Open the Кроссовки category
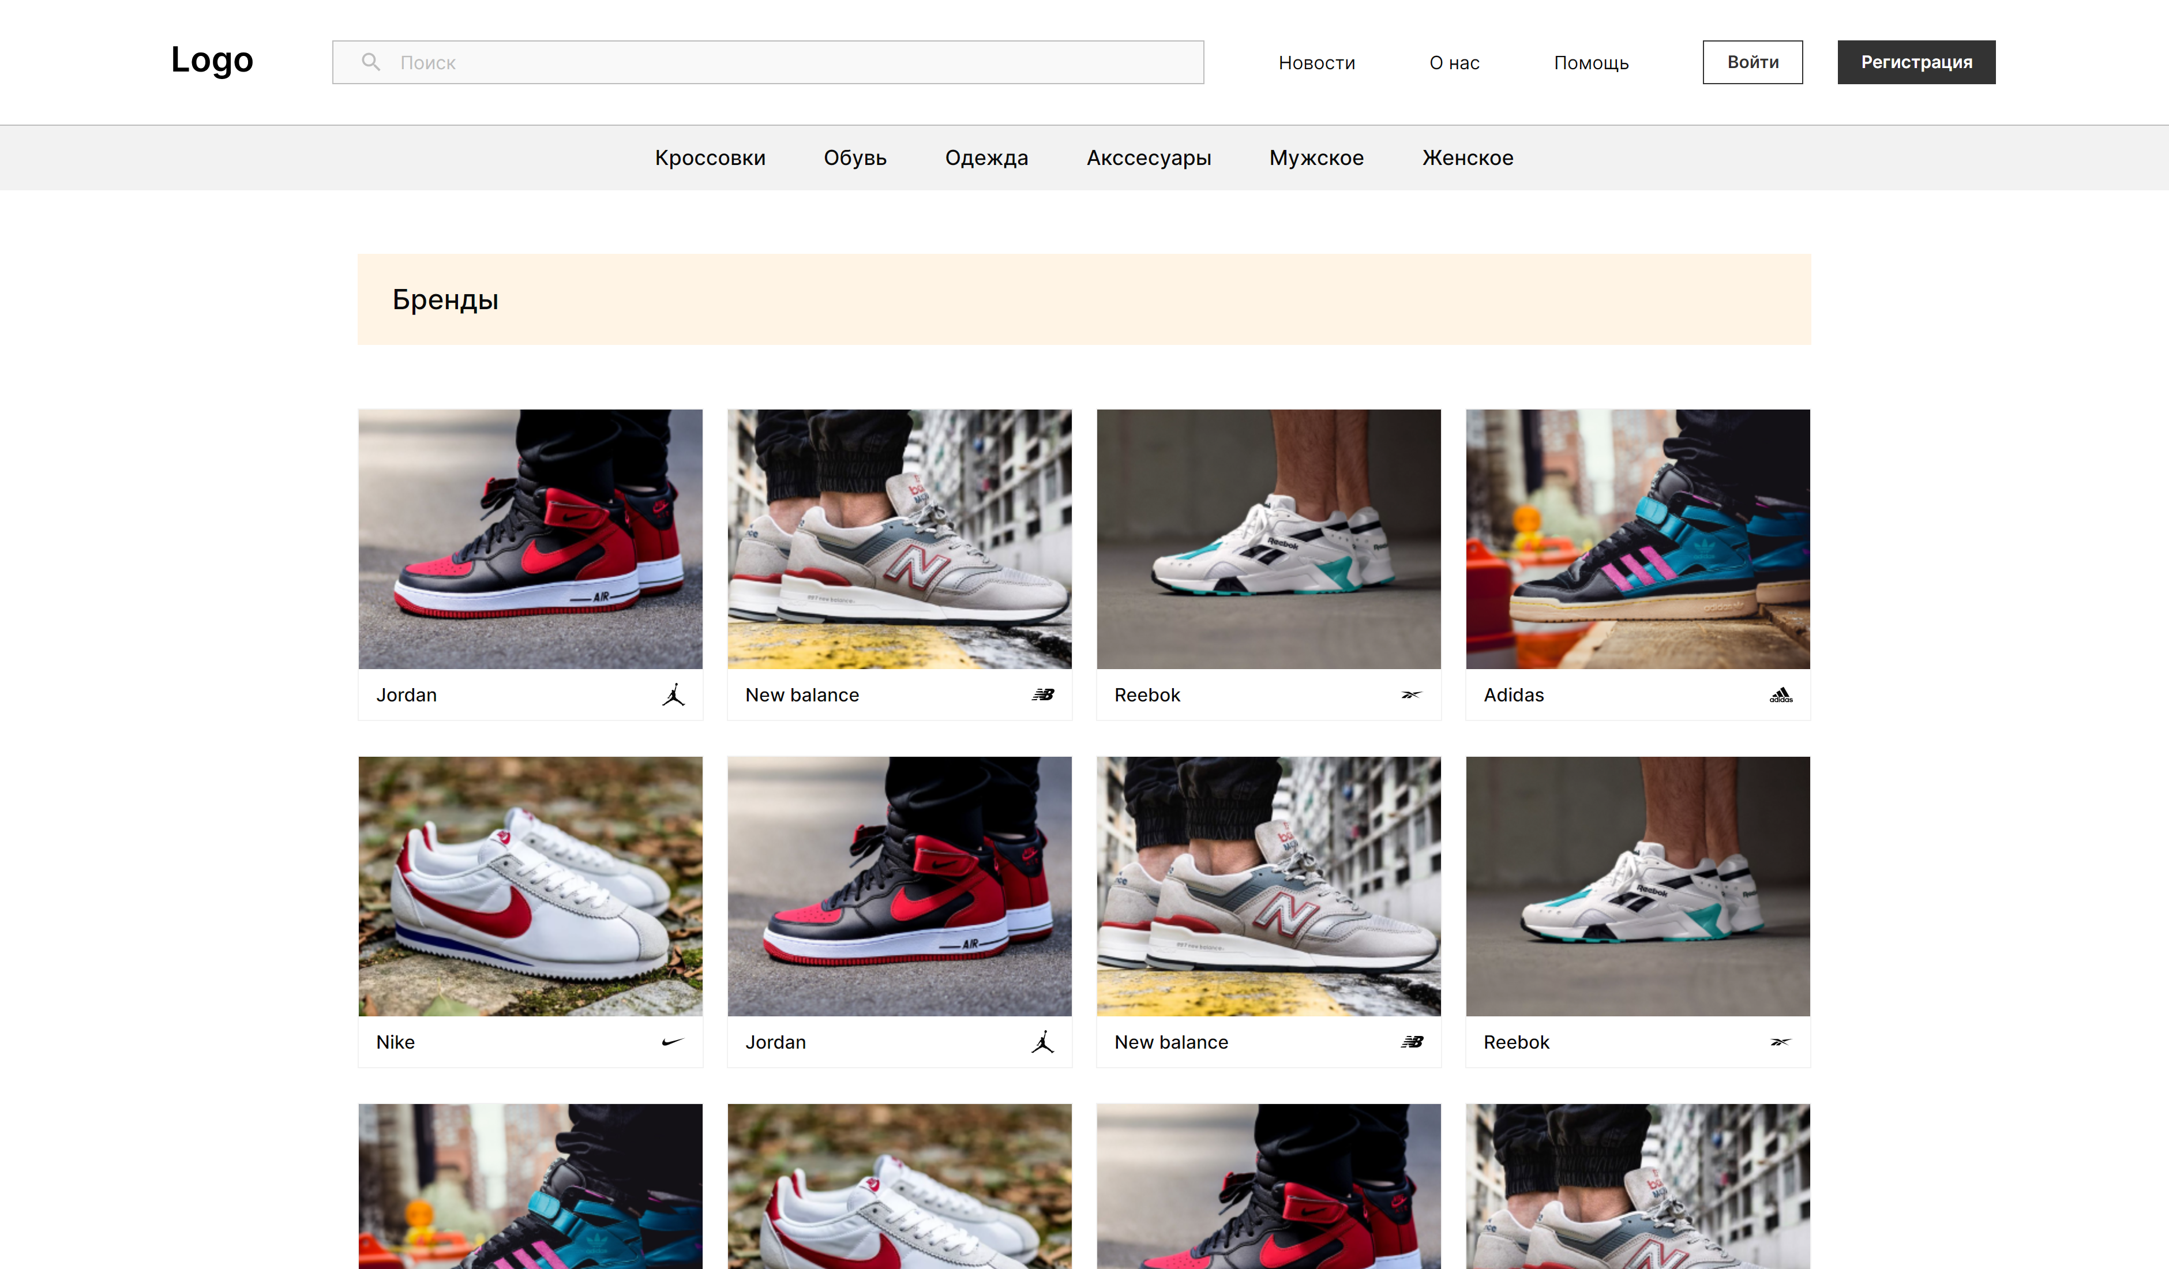The width and height of the screenshot is (2169, 1269). coord(709,157)
